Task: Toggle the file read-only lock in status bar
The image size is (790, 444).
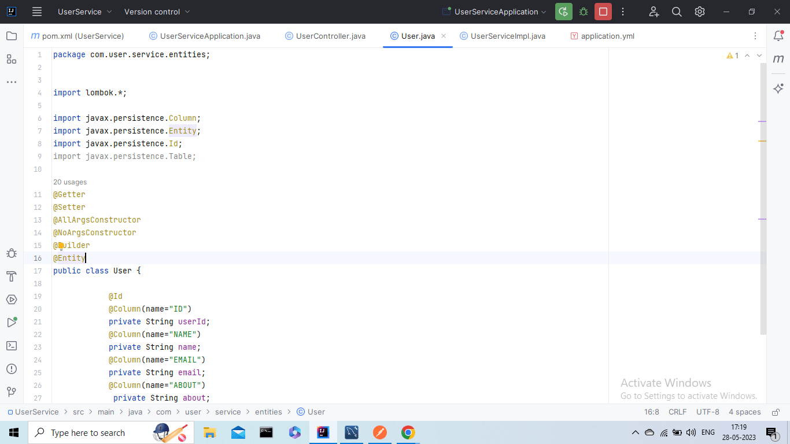Action: coord(775,412)
